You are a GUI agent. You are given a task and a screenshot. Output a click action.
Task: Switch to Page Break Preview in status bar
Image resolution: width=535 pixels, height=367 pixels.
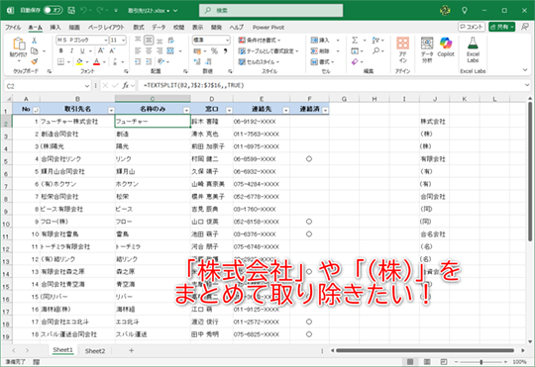pos(444,361)
